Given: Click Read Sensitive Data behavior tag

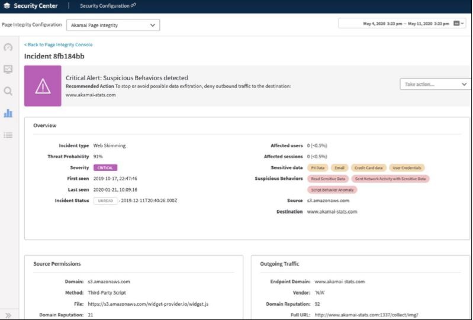Looking at the screenshot, I should click(328, 179).
